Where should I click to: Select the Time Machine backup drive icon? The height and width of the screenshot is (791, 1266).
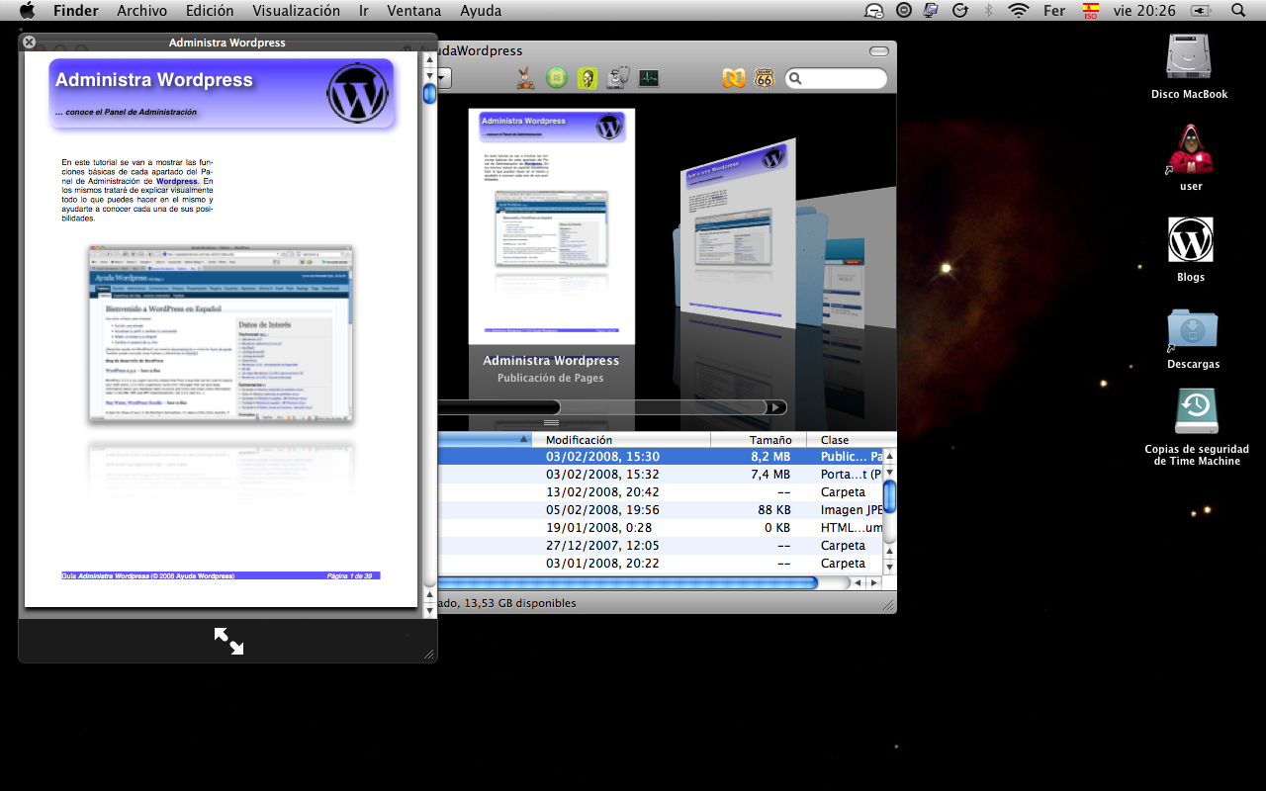[1197, 411]
